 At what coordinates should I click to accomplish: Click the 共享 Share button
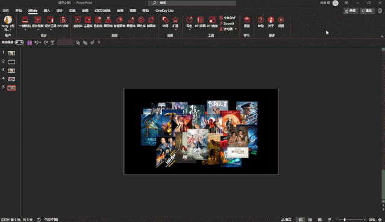[x=351, y=11]
